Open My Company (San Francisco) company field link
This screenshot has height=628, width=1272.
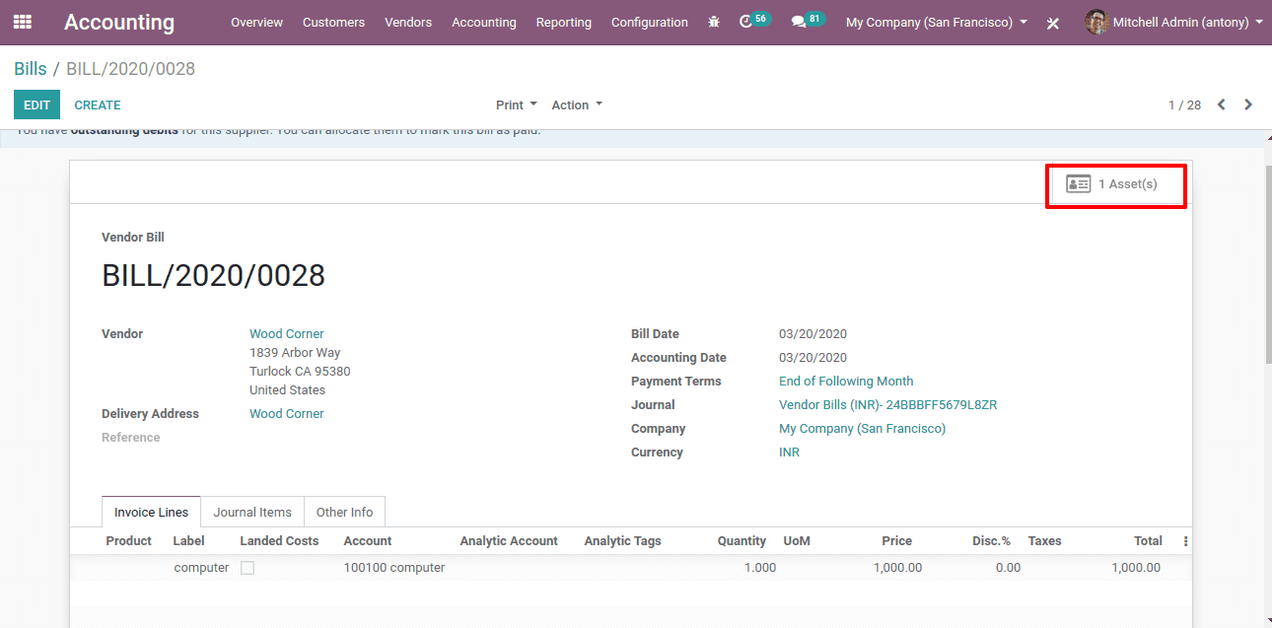click(862, 429)
